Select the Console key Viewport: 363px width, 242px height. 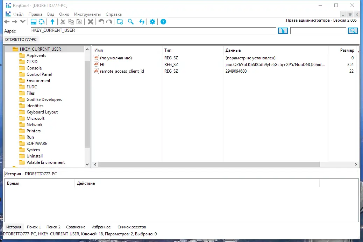34,68
